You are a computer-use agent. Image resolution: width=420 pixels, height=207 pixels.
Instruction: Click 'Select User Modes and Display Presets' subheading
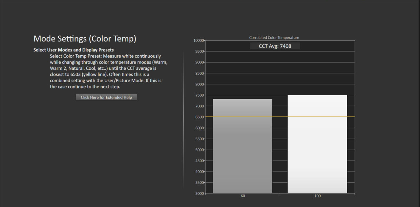coord(73,50)
